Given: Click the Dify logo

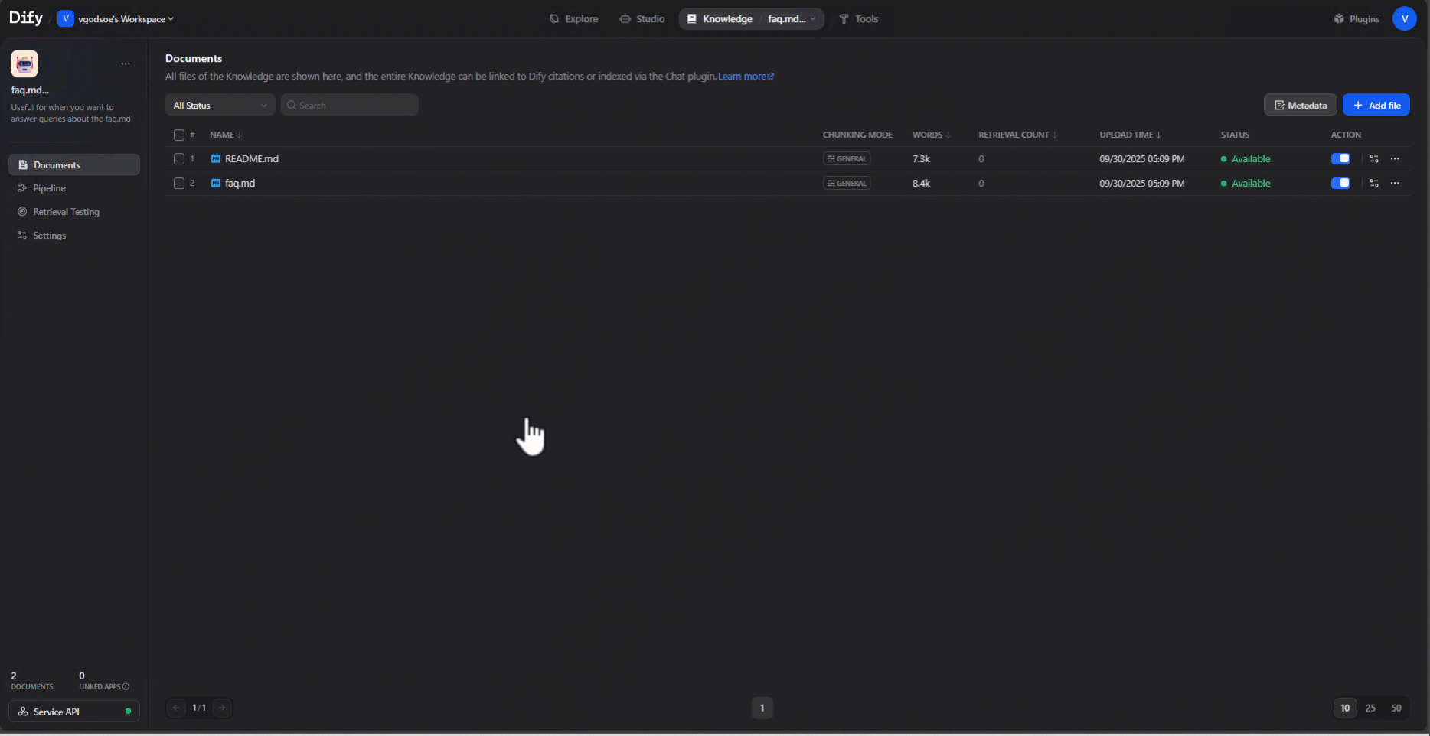Looking at the screenshot, I should 25,18.
